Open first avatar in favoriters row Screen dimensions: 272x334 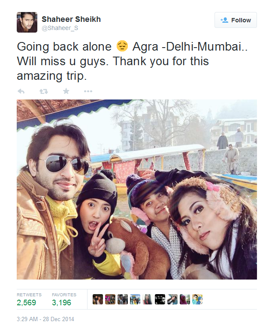(x=98, y=299)
